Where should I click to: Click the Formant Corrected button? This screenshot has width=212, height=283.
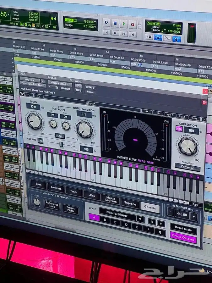pyautogui.click(x=187, y=167)
